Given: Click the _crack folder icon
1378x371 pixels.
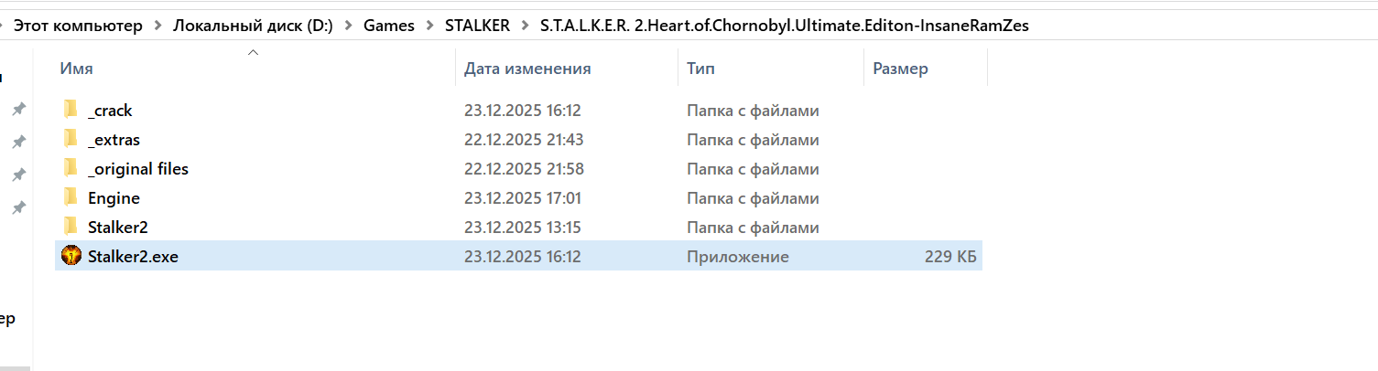Looking at the screenshot, I should click(x=71, y=111).
